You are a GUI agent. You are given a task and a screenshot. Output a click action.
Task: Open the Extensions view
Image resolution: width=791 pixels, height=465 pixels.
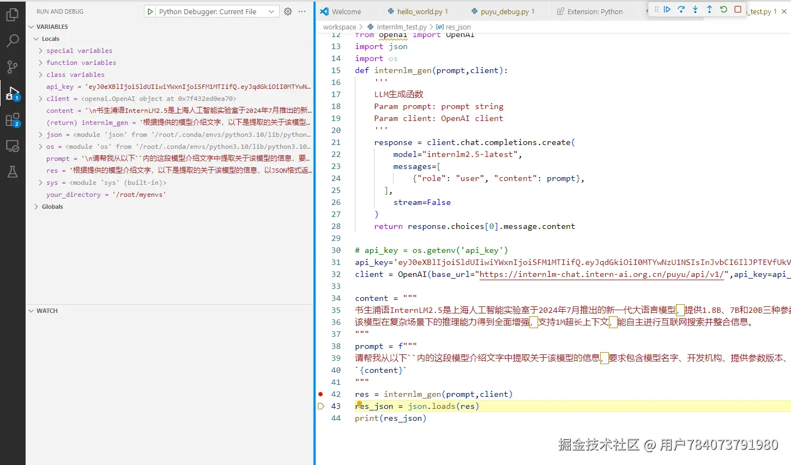click(12, 119)
